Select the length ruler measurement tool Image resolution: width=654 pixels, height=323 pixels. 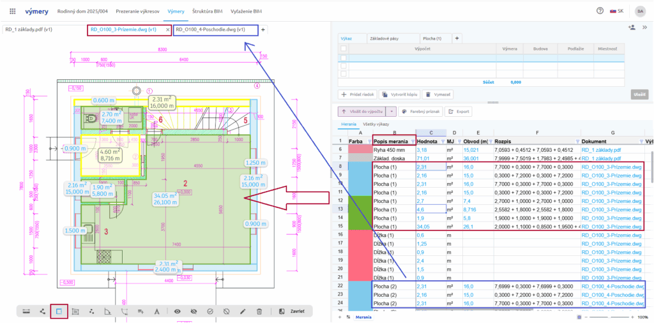[x=26, y=311]
